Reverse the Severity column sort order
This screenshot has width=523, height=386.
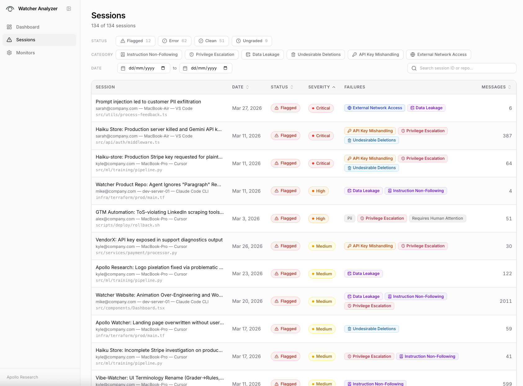coord(322,87)
